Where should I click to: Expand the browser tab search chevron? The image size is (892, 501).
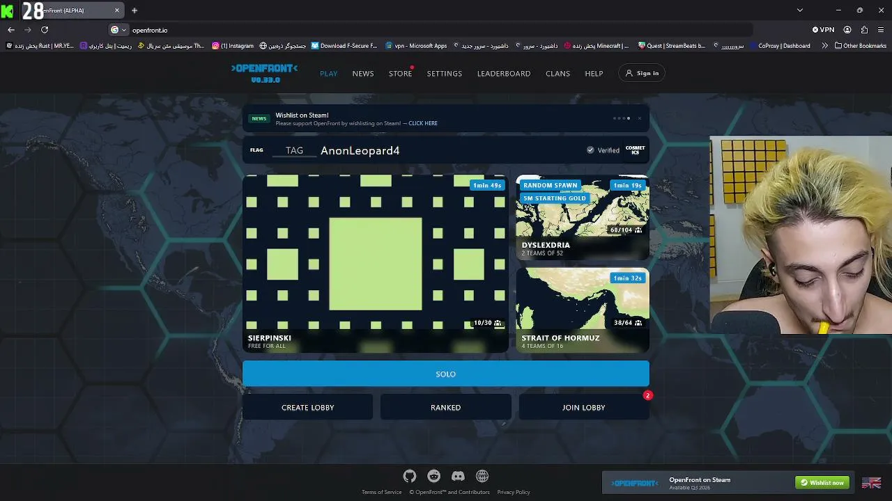[x=800, y=10]
